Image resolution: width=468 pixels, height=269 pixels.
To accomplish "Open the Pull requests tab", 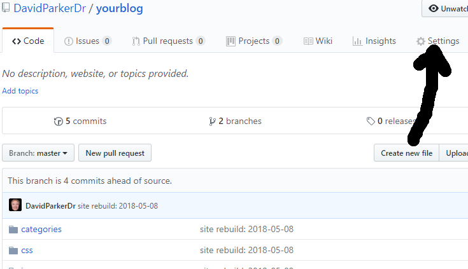I will (x=168, y=41).
